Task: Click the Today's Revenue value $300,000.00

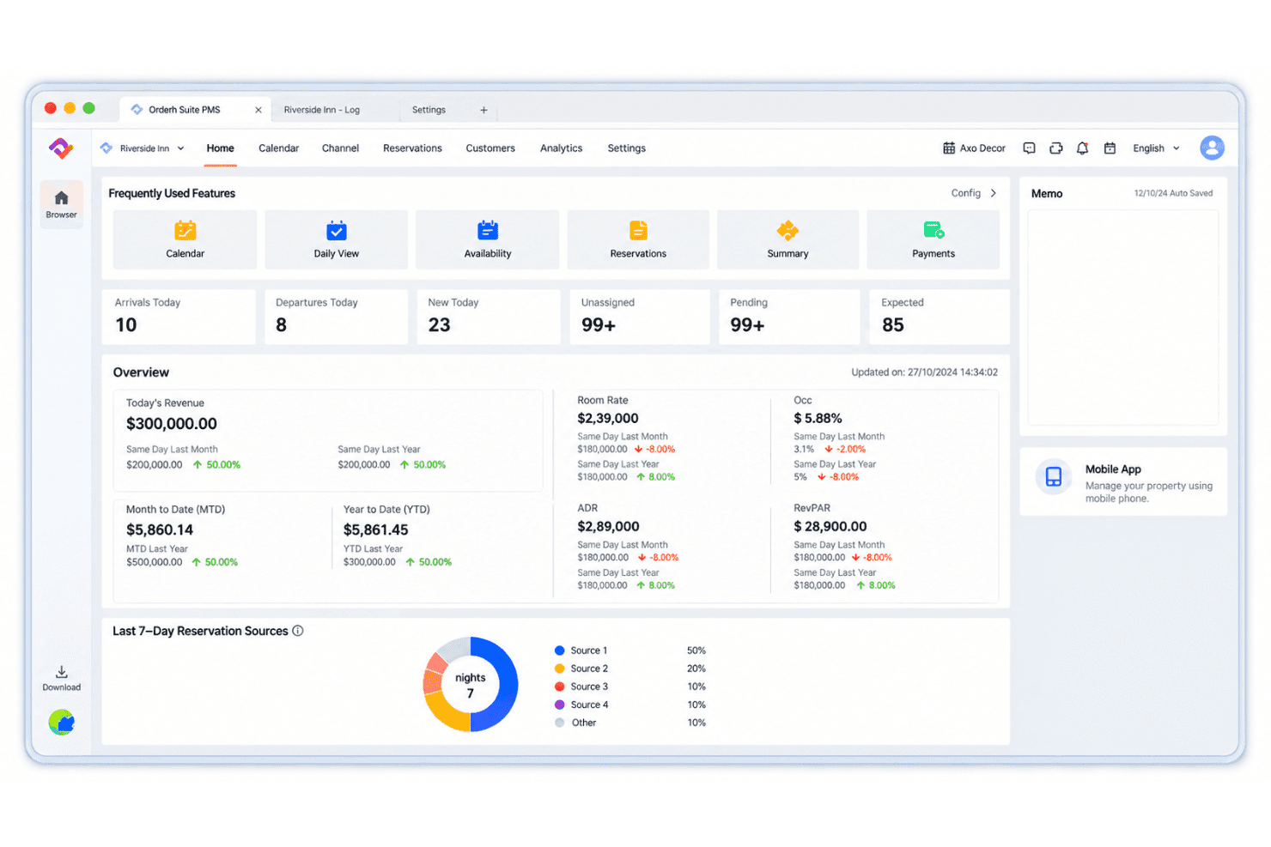Action: click(172, 424)
